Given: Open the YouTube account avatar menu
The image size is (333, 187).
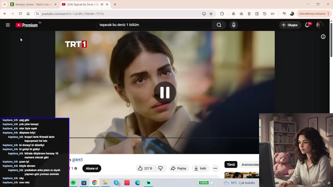Looking at the screenshot, I should pos(320,25).
